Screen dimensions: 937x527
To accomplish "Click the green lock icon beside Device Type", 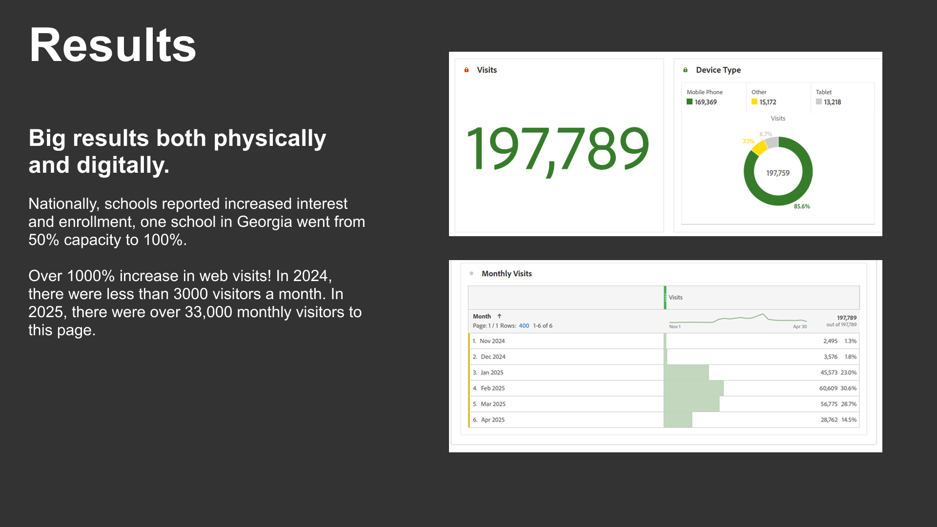I will click(685, 70).
